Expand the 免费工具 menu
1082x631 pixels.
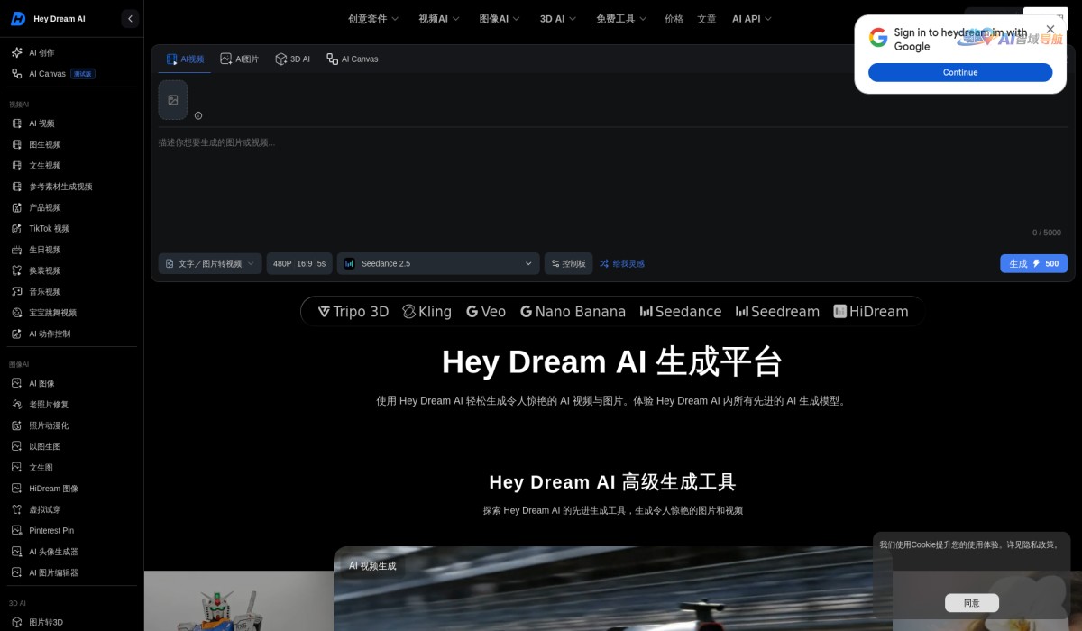click(x=622, y=19)
